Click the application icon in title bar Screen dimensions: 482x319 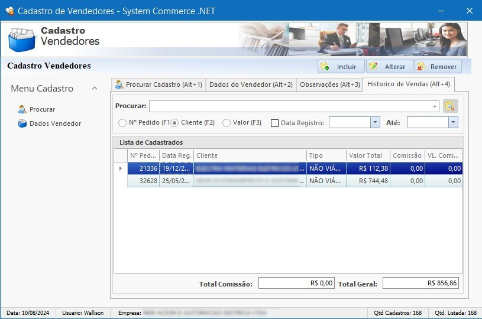coord(9,11)
